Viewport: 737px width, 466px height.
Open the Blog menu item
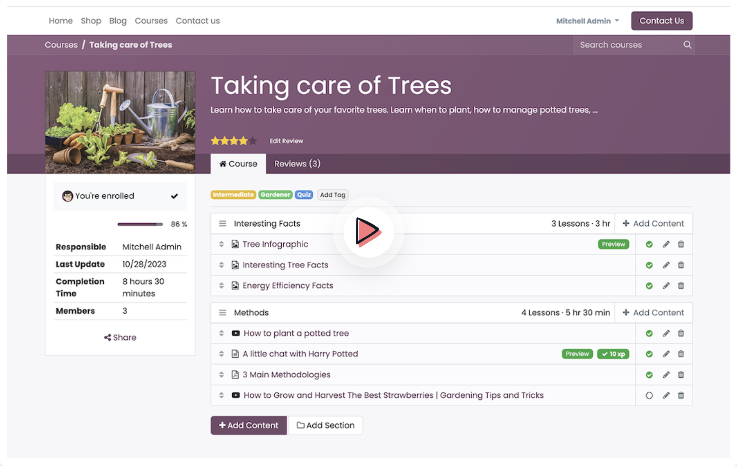pyautogui.click(x=118, y=21)
